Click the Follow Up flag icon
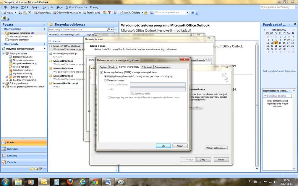Viewport: 298px width, 186px height. (x=109, y=13)
